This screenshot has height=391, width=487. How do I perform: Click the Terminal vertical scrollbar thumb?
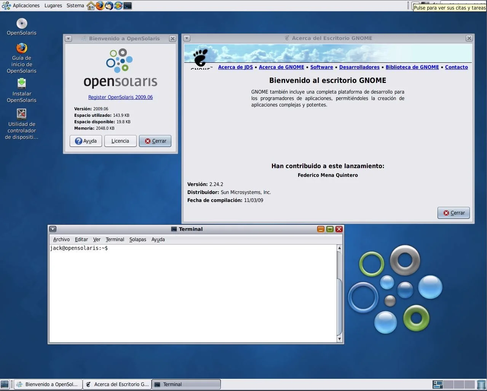[339, 307]
